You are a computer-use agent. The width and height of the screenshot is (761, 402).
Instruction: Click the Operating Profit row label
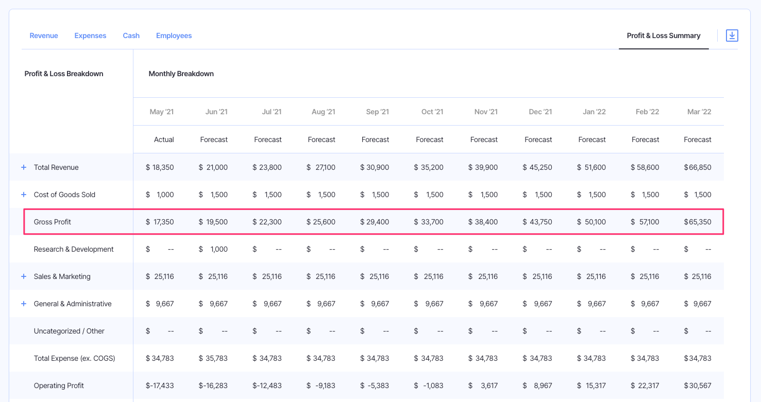[x=58, y=385]
